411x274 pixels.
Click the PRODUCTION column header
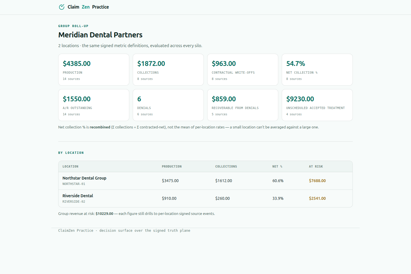pyautogui.click(x=172, y=166)
